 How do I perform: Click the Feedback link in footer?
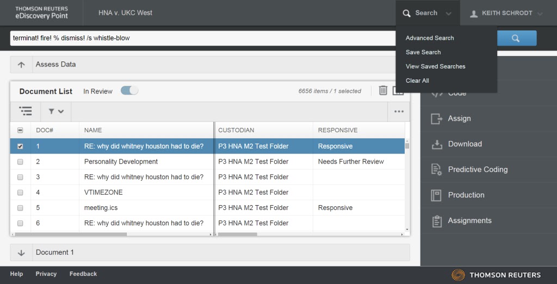(83, 274)
